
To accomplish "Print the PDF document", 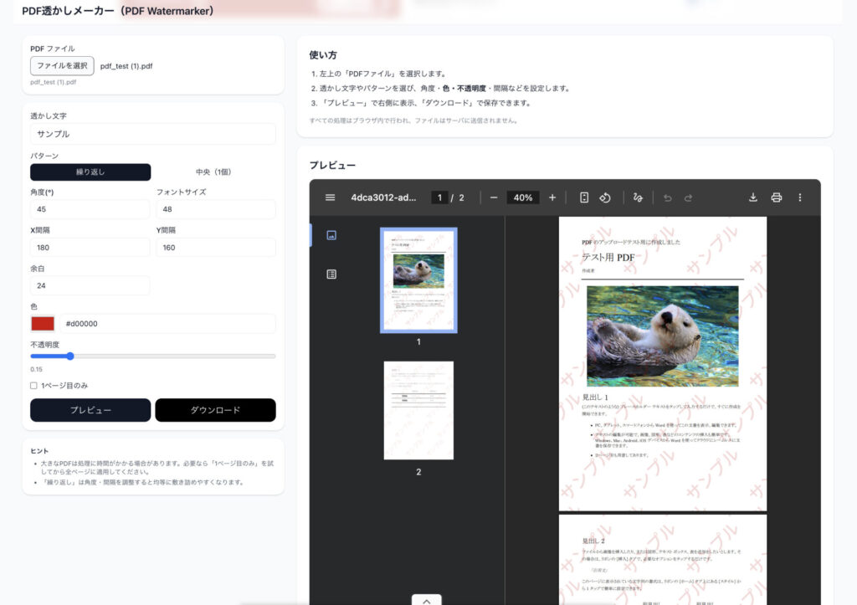I will [776, 197].
